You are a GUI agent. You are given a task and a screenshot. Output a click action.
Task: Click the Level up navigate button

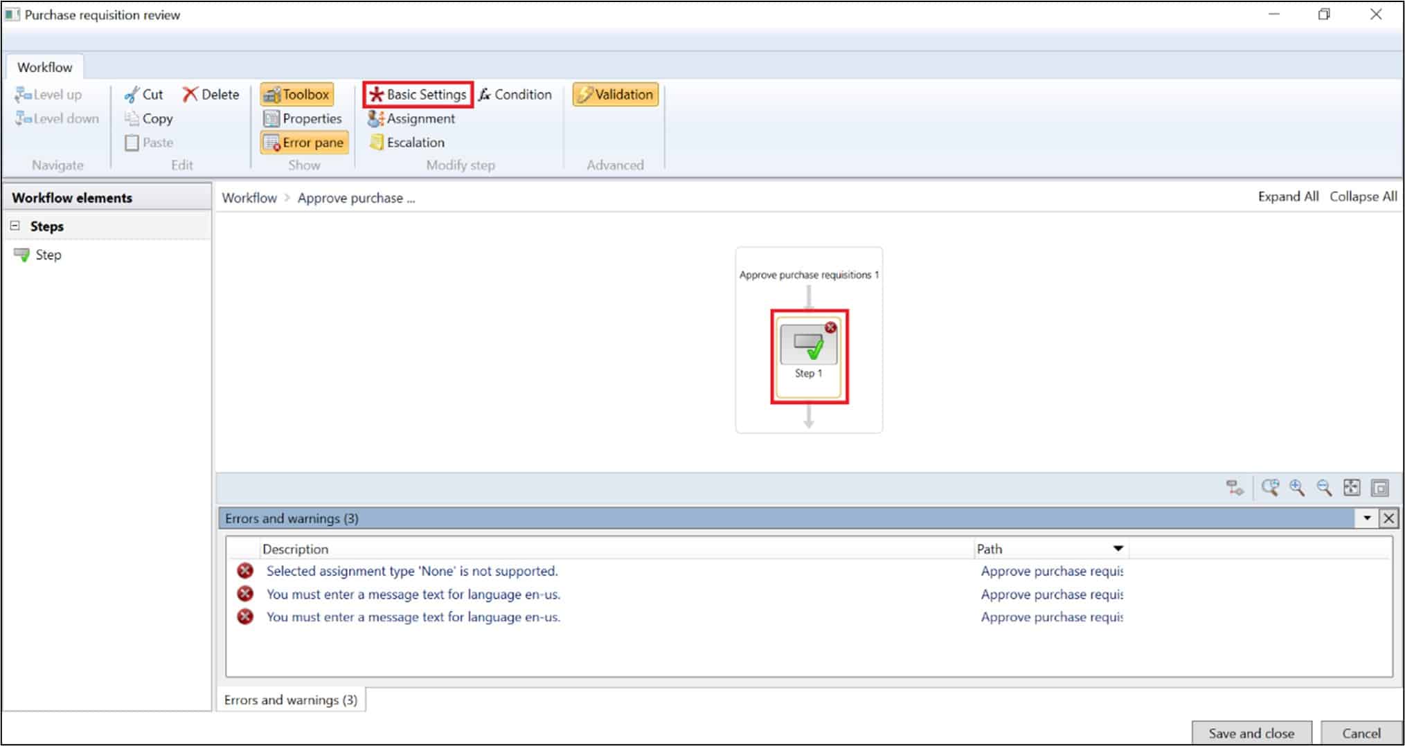pyautogui.click(x=48, y=95)
